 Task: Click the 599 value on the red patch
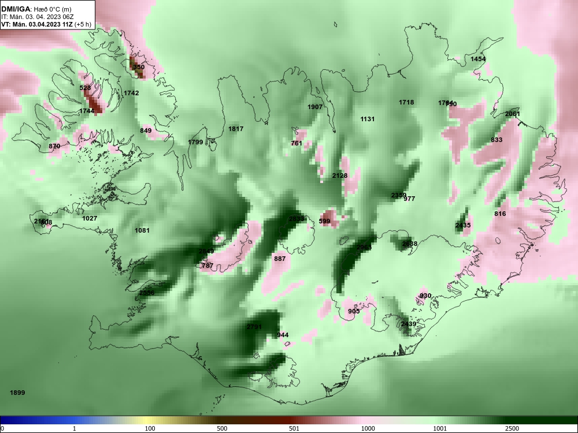coord(324,221)
